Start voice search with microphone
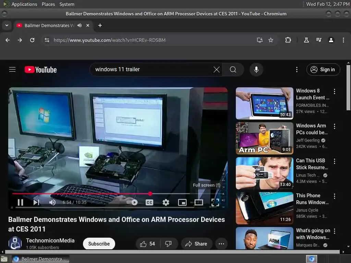Screen dimensions: 351x263 click(256, 70)
